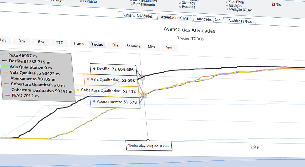Image resolution: width=305 pixels, height=167 pixels.
Task: Select the YTD zoom range button
Action: [60, 43]
